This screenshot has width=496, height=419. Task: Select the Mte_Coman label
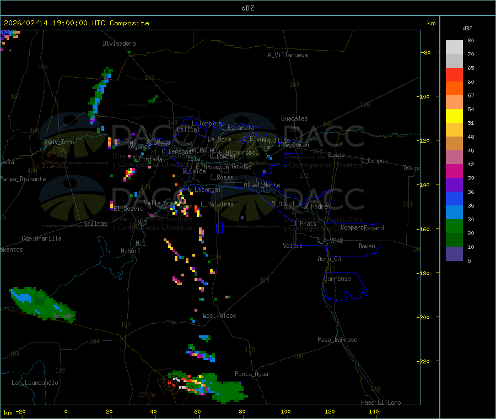pos(294,145)
